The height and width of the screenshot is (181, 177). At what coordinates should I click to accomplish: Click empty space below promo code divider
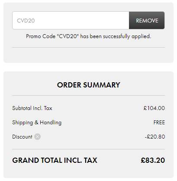point(88,55)
